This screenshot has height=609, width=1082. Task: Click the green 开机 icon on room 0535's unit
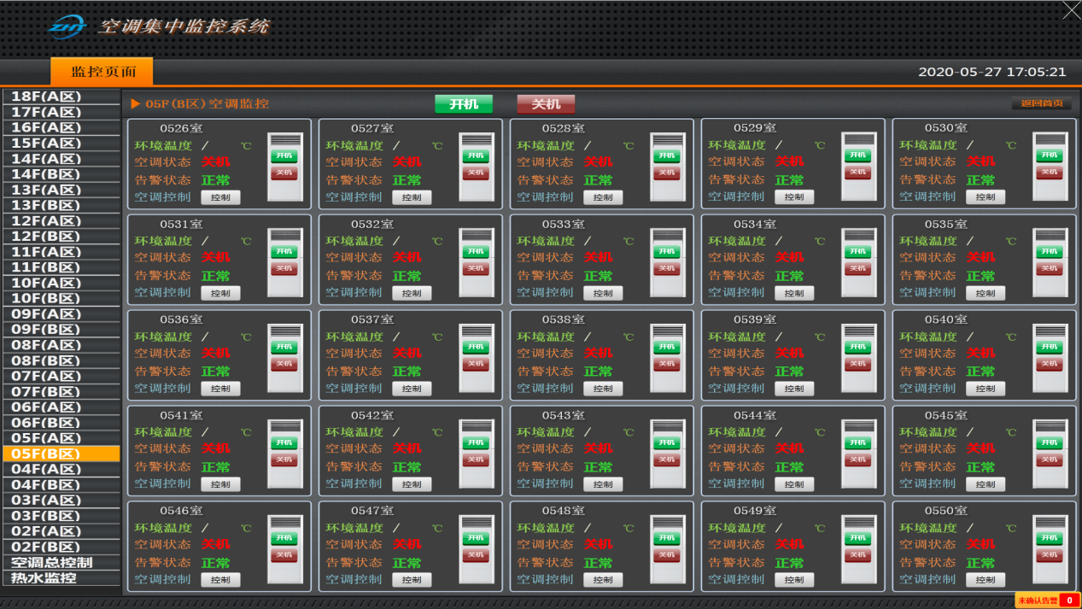pyautogui.click(x=1050, y=250)
